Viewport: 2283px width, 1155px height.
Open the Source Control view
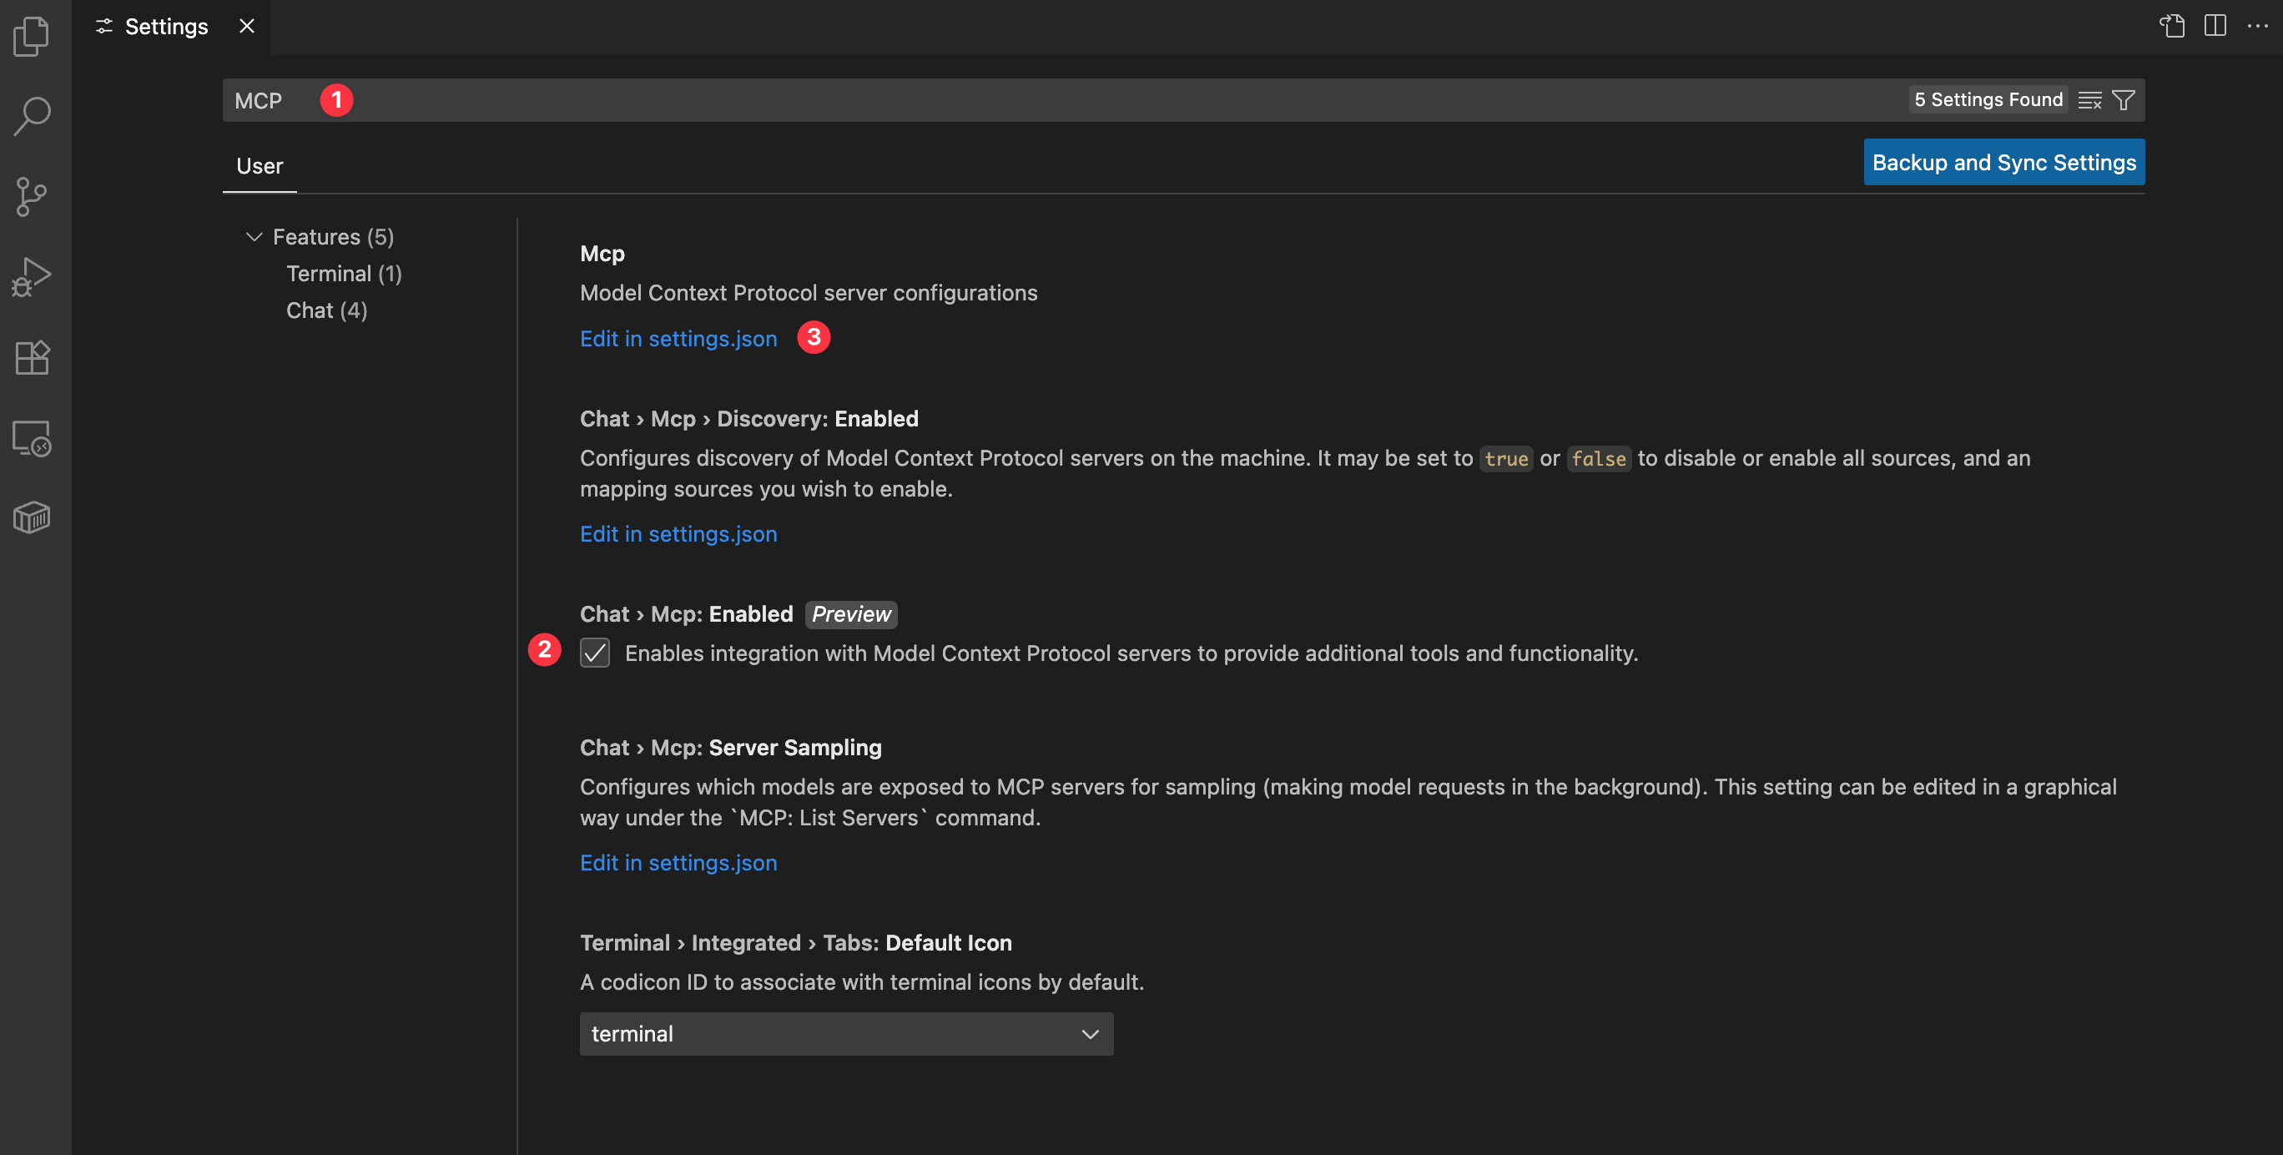(32, 197)
